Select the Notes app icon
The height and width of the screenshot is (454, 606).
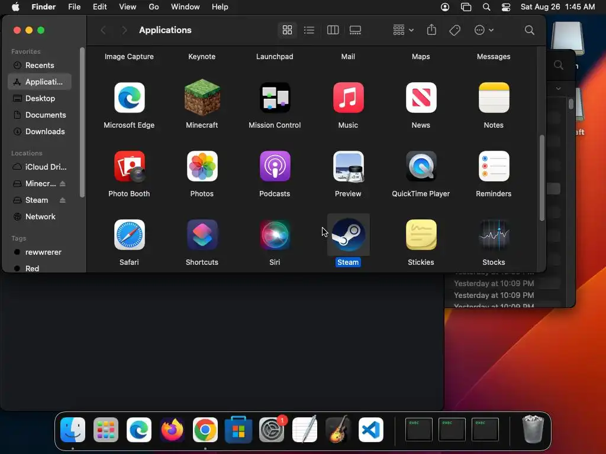[x=494, y=98]
